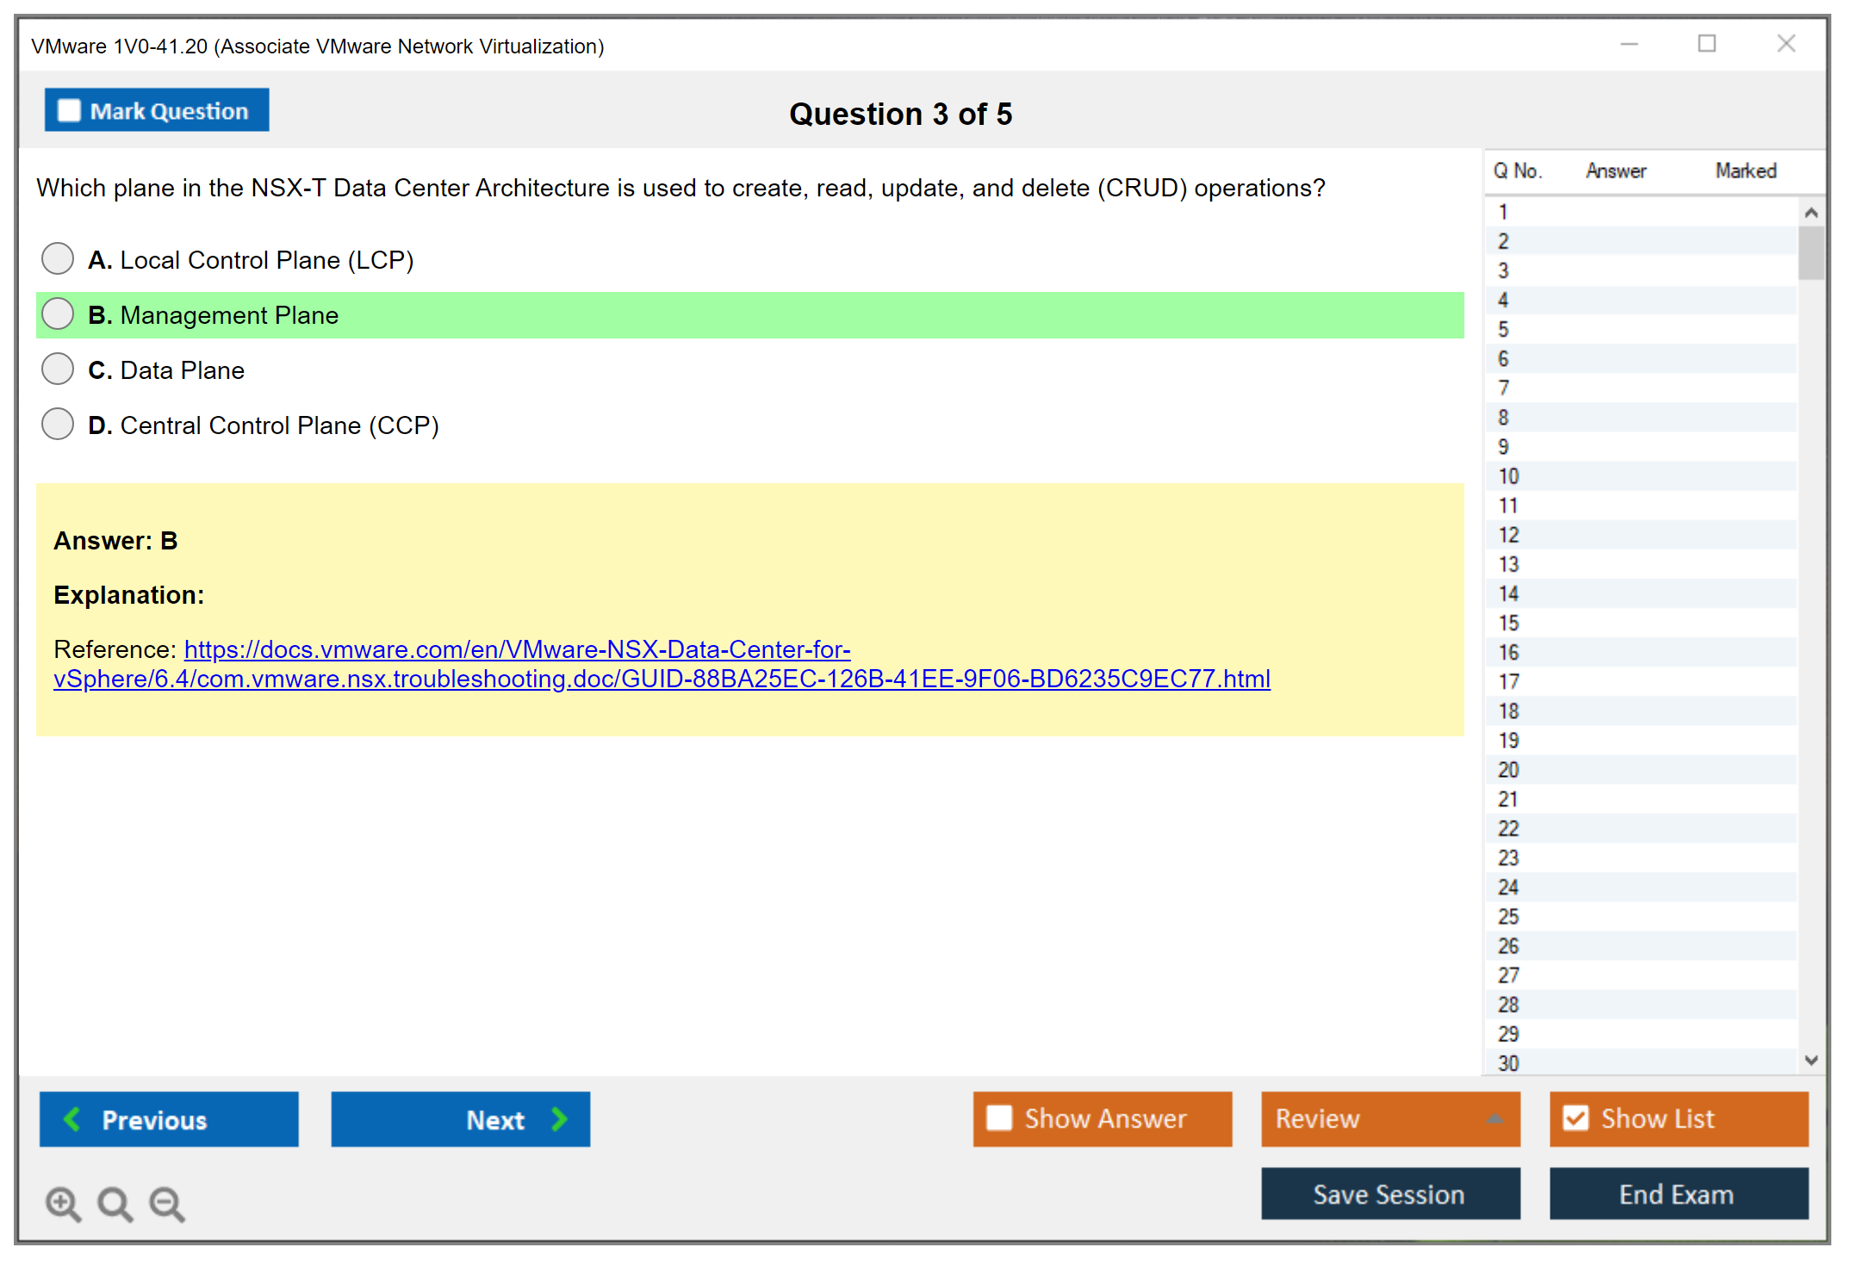Click the zoom out magnifier icon
The image size is (1852, 1266).
pos(166,1203)
